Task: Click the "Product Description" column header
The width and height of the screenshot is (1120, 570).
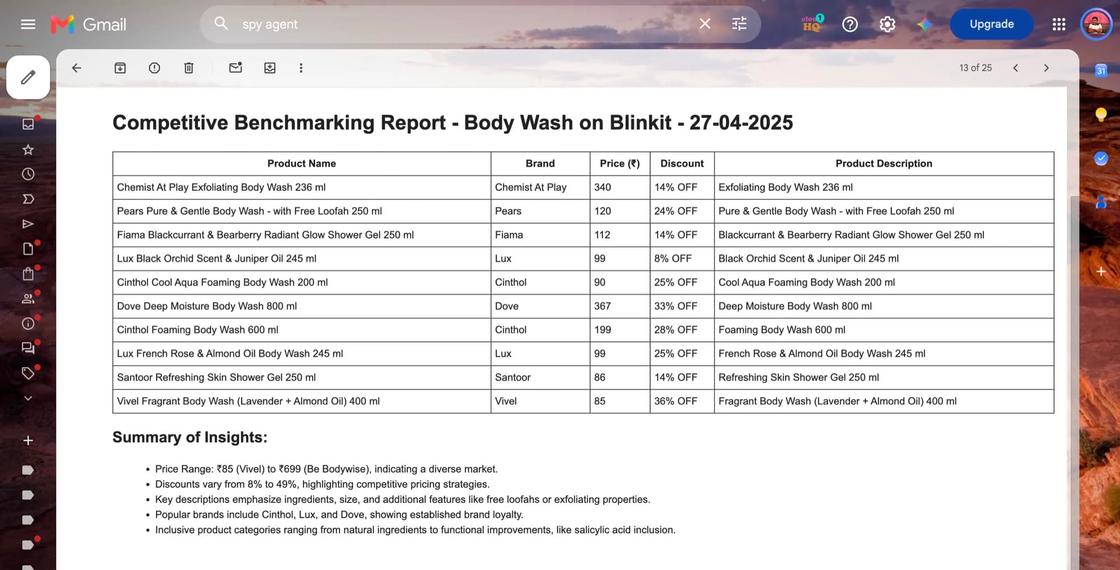Action: (x=884, y=163)
